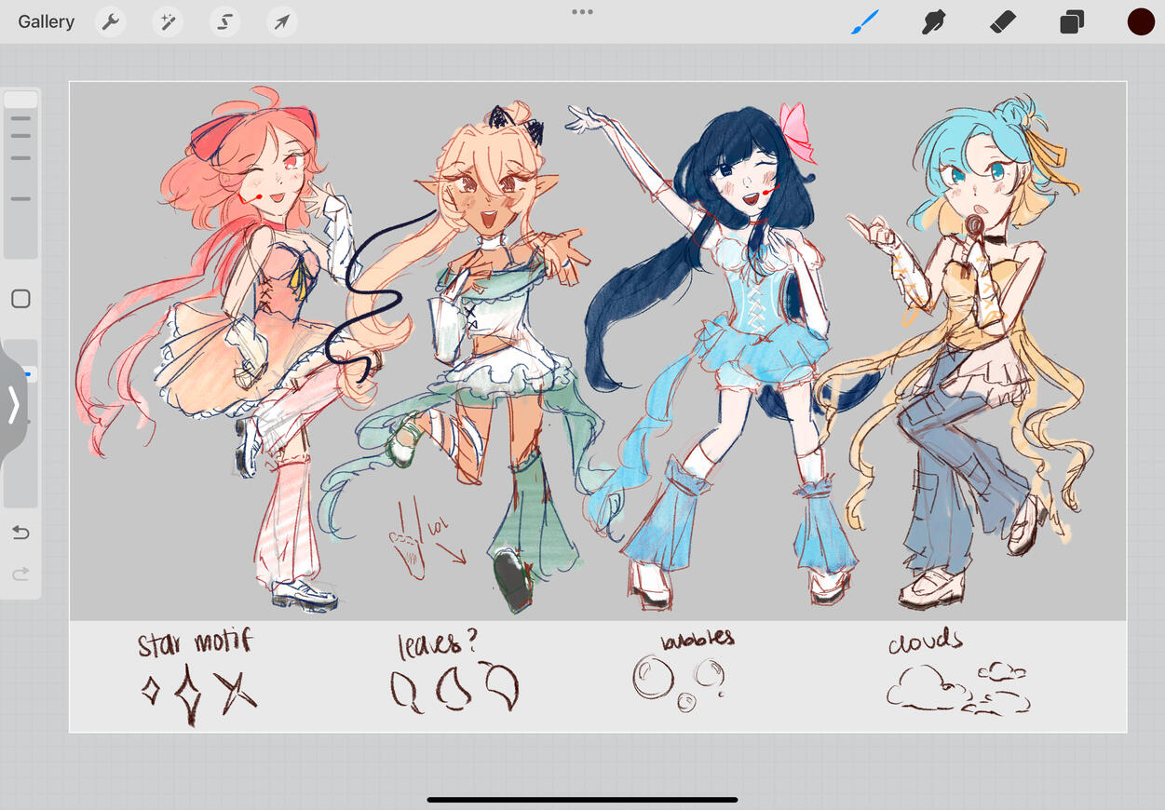The width and height of the screenshot is (1165, 810).
Task: Tap the three-dot multitasking menu at top
Action: point(583,12)
